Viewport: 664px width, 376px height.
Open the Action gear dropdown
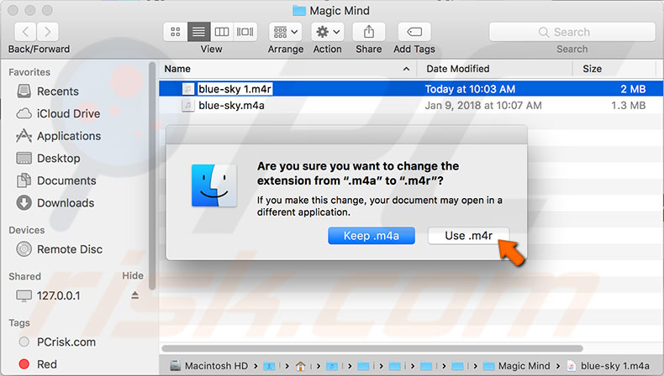327,32
